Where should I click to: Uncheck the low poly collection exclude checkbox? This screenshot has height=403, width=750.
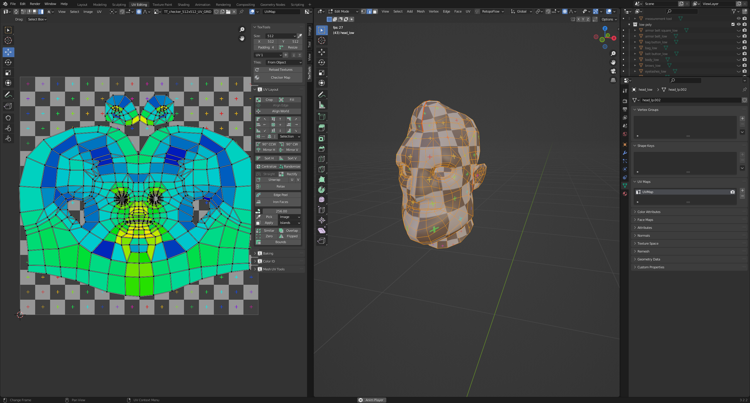733,25
